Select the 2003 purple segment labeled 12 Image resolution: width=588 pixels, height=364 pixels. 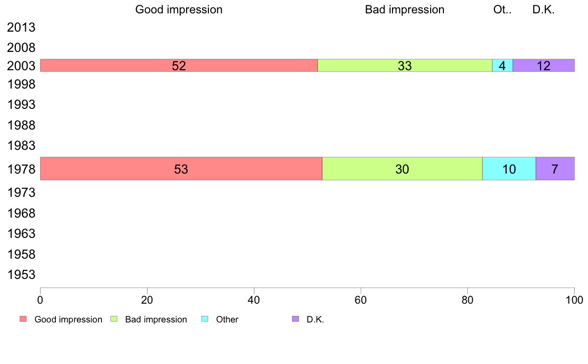coord(544,65)
